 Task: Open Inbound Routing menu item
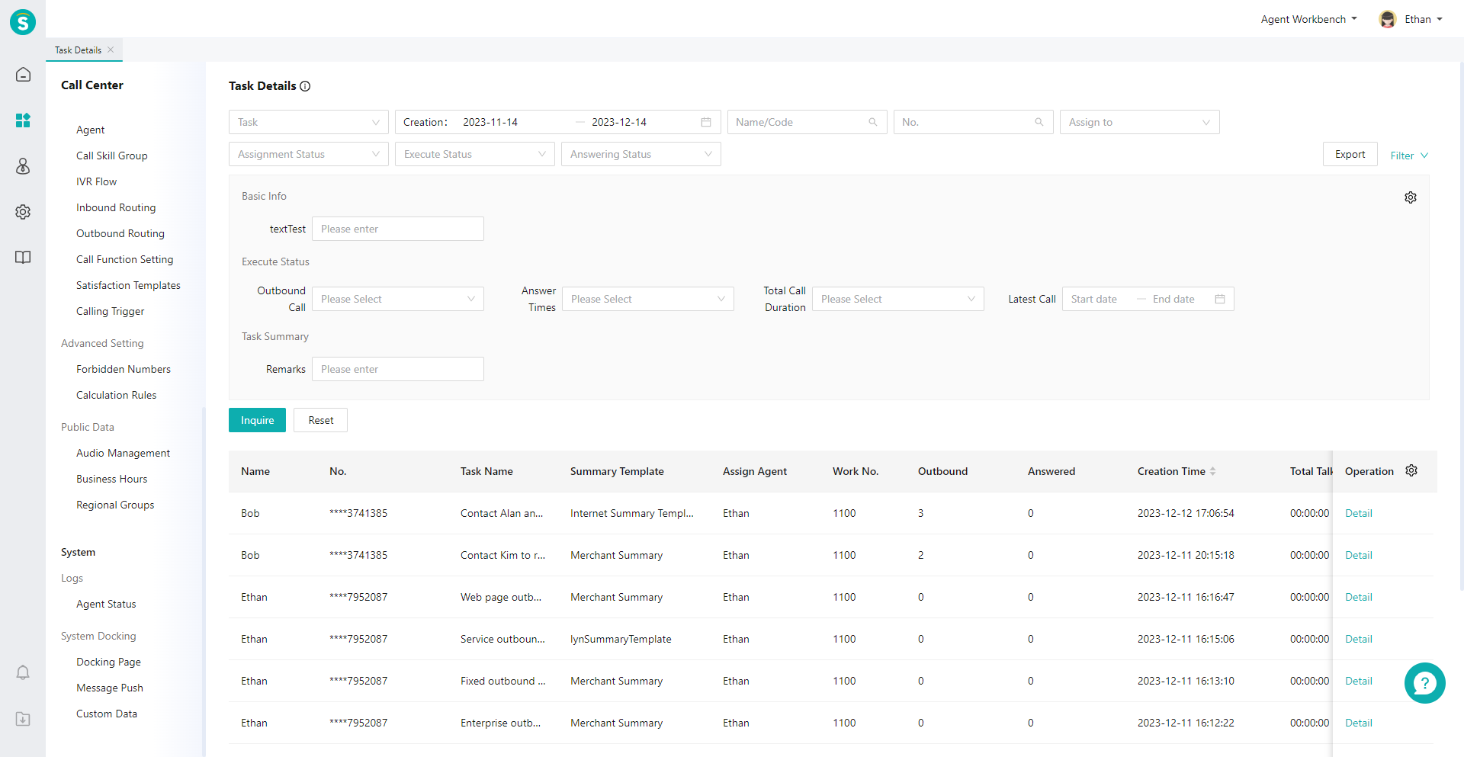click(116, 207)
